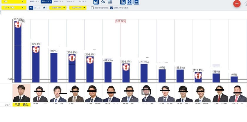
Task: Open the help question mark icon
Action: pos(245,4)
